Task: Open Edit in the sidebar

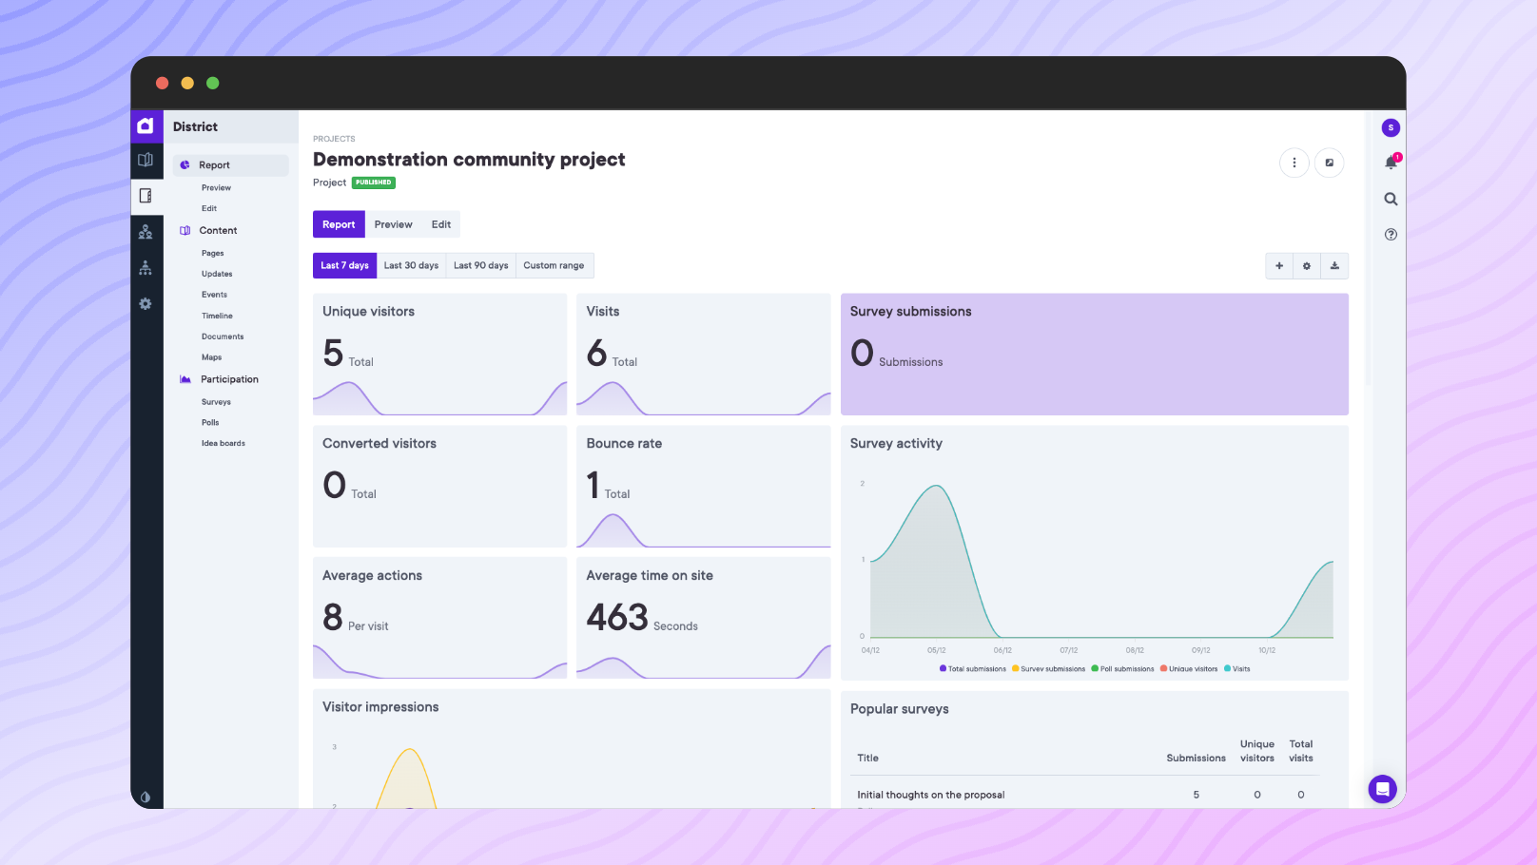Action: click(x=209, y=209)
